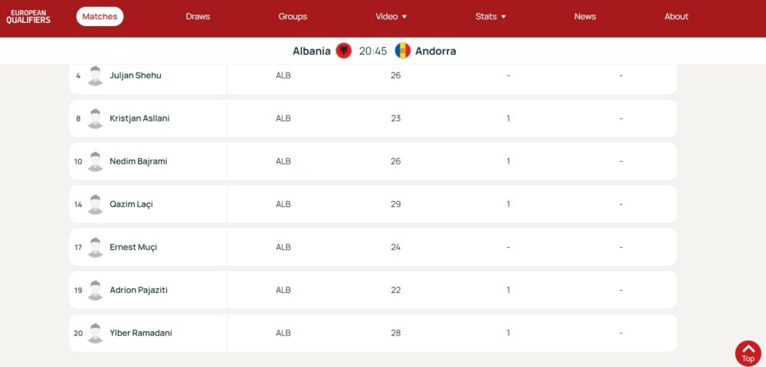
Task: Click the scroll to Top button
Action: 748,353
